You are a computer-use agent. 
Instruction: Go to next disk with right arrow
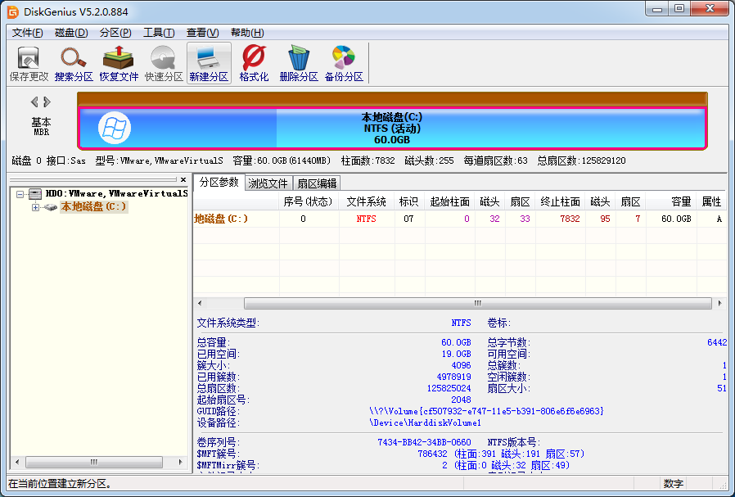[x=47, y=102]
